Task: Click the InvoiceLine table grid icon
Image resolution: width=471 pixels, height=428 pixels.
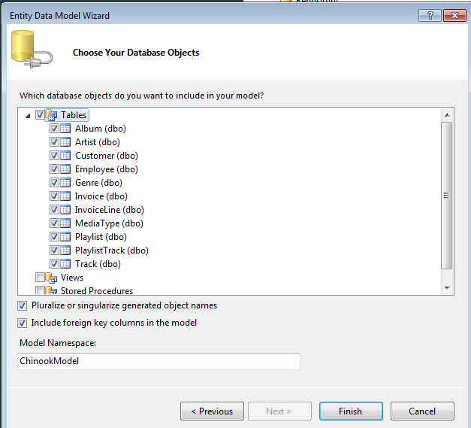Action: pos(65,210)
